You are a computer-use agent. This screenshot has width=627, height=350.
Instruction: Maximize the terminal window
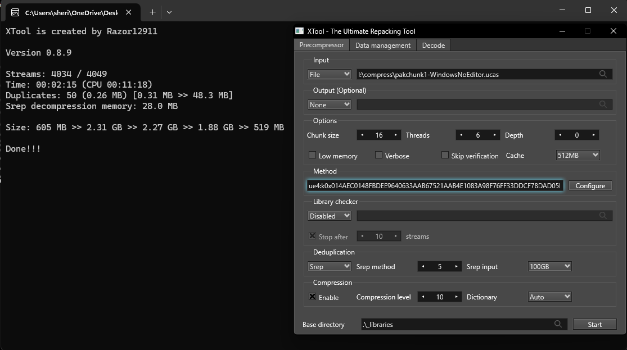point(588,10)
